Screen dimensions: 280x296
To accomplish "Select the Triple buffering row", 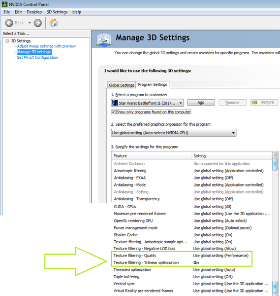I will tap(191, 277).
